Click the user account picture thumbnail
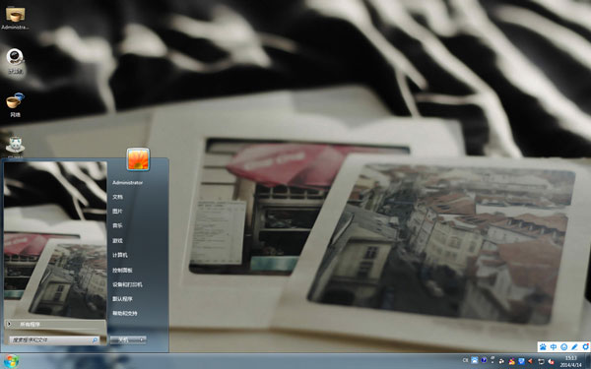 (138, 159)
